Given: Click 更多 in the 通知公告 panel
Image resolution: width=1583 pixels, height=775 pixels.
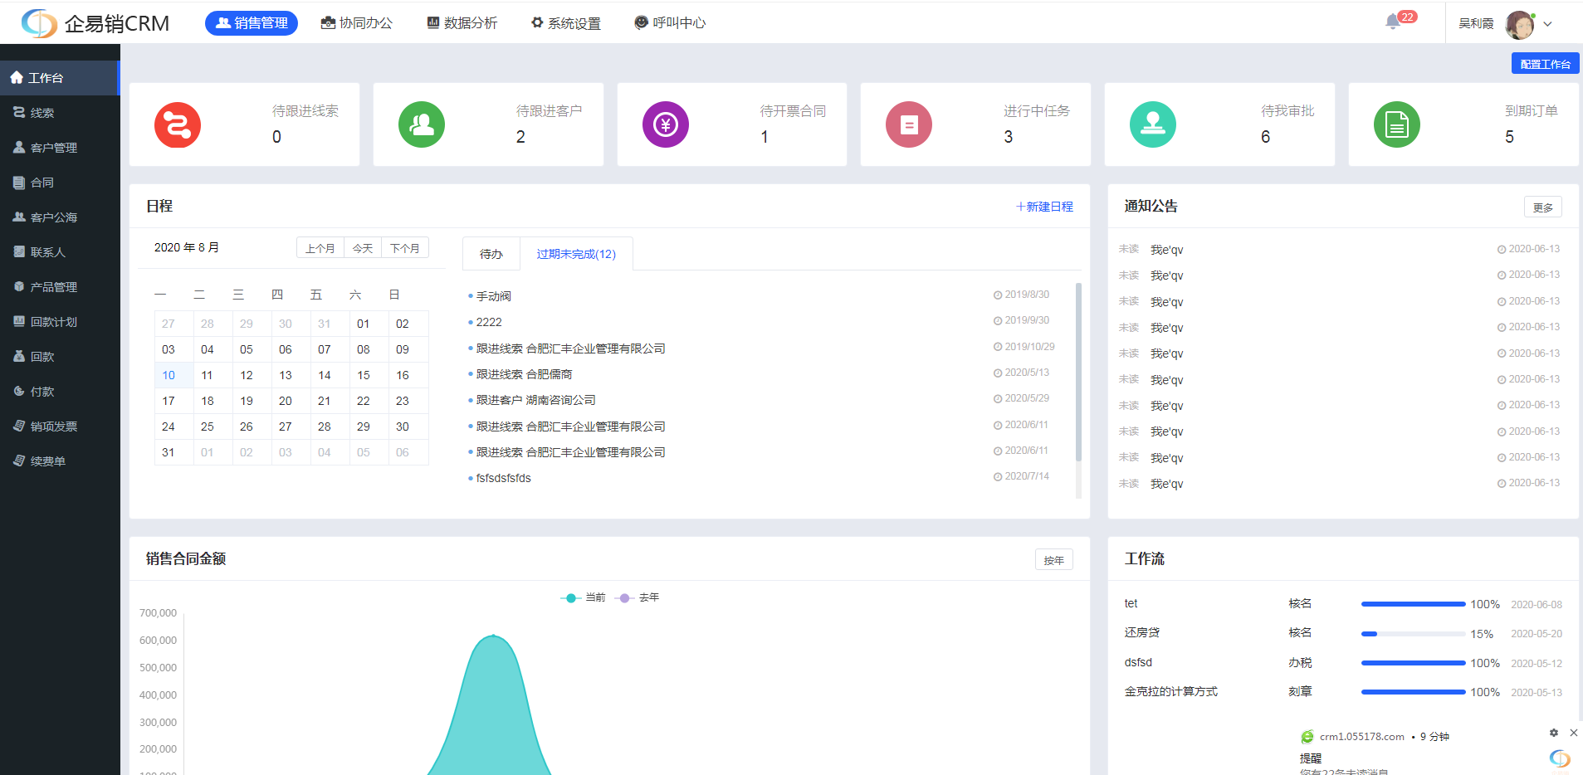Looking at the screenshot, I should tap(1542, 206).
